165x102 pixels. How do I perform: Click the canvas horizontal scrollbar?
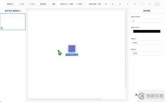[x=65, y=99]
